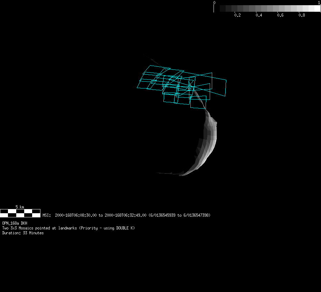Click the 5 km scale bar label

(20, 207)
